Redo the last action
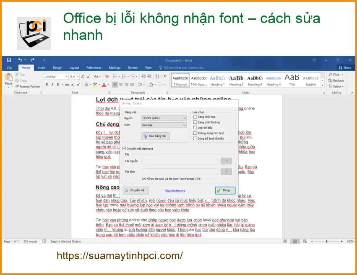Screen dimensions: 357x275 32,60
